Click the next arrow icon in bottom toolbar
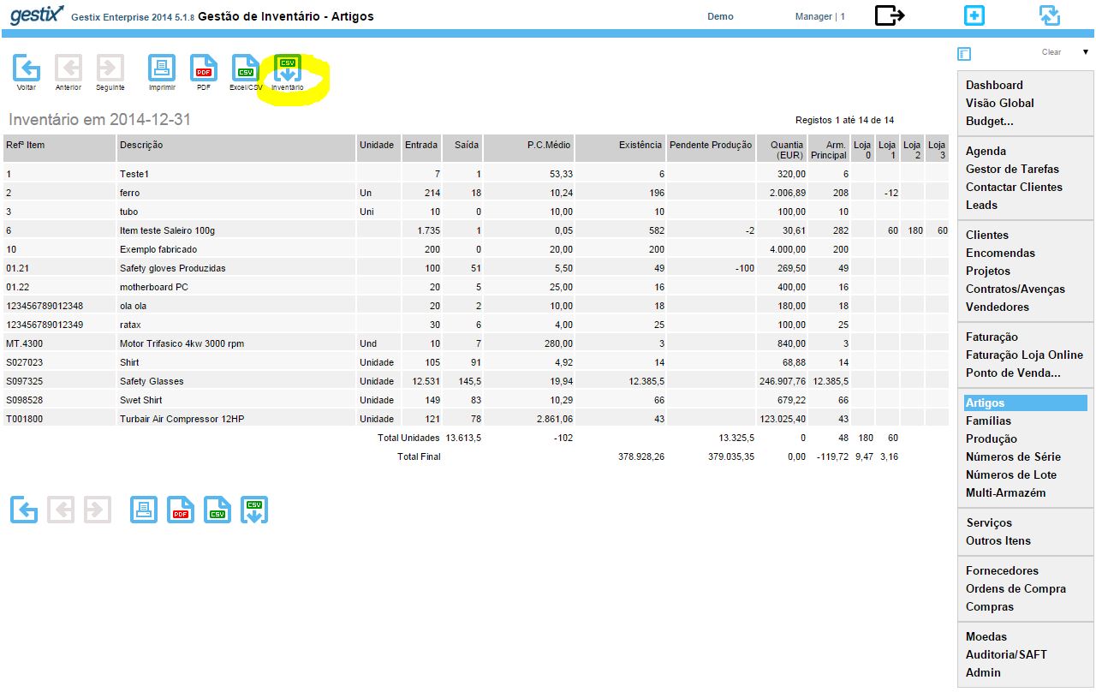 point(98,510)
